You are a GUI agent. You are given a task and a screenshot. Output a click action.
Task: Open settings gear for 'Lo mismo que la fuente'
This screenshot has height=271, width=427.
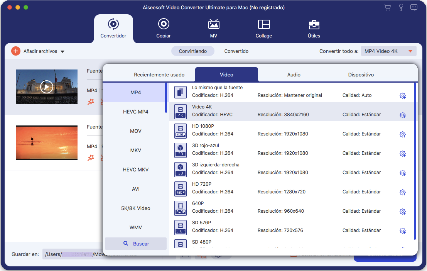[402, 96]
